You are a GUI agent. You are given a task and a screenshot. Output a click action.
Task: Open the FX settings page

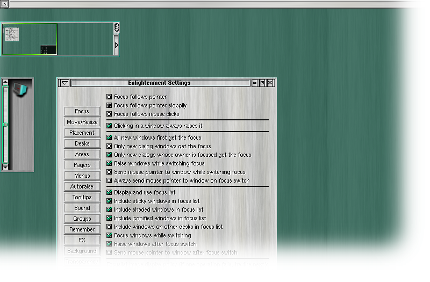(82, 240)
